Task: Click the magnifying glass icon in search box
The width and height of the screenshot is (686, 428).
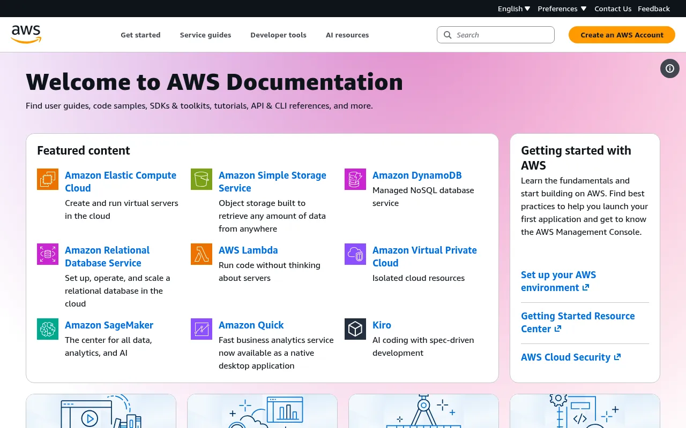Action: coord(448,35)
